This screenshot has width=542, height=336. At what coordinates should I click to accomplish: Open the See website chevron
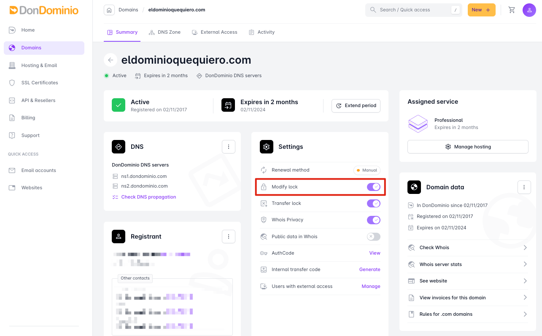point(525,281)
